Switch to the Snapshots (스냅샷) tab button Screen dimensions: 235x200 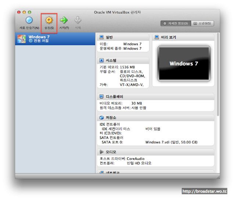(x=202, y=24)
